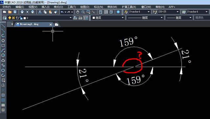Click the Save disk icon
This screenshot has height=119, width=210.
coord(15,12)
